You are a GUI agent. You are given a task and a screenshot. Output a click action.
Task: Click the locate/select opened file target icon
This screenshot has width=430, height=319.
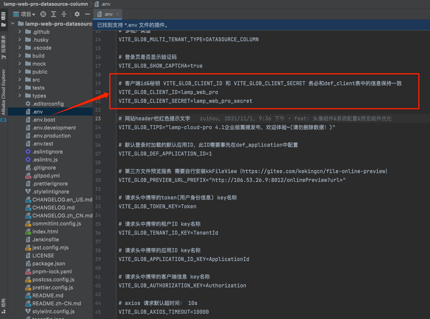coord(43,14)
